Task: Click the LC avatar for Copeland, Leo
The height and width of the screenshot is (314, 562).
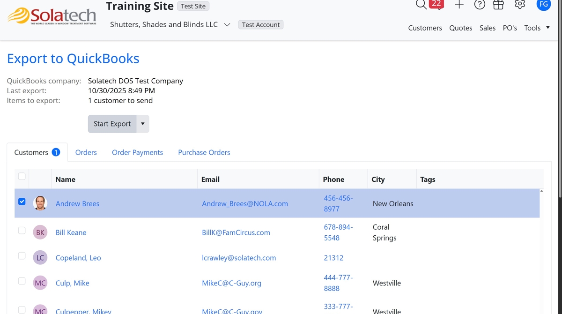Action: pos(40,258)
